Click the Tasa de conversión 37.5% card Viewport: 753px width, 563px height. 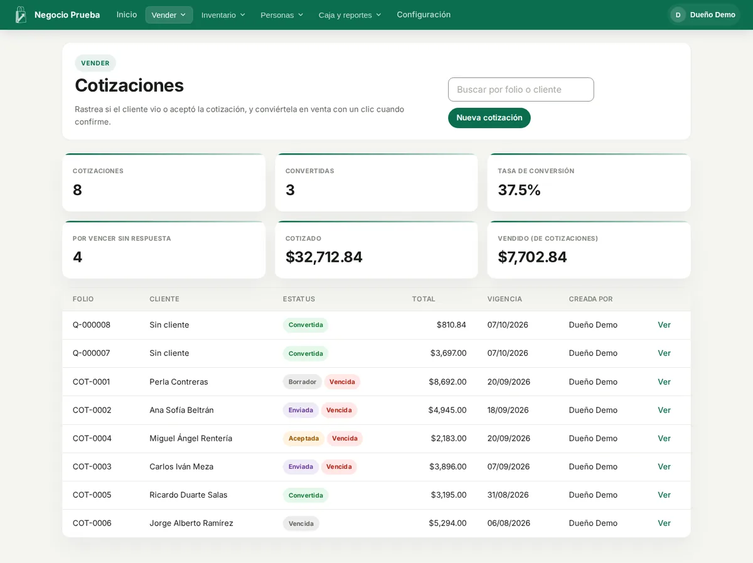pyautogui.click(x=589, y=183)
